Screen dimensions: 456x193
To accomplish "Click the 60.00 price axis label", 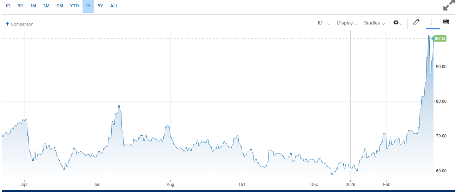I will [x=441, y=171].
